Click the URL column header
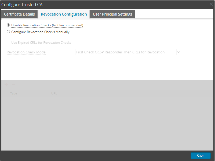 pos(54,93)
